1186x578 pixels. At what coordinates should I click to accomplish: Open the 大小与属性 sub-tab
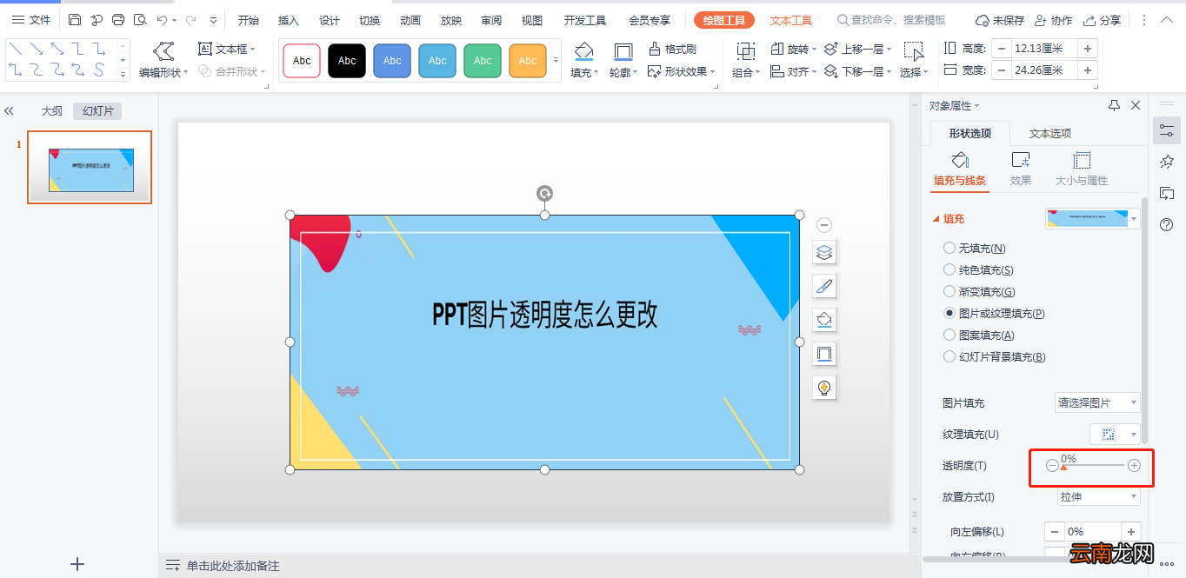pyautogui.click(x=1082, y=169)
